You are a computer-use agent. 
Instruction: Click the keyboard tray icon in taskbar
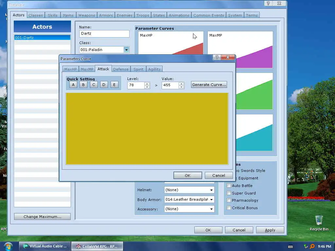[291, 247]
